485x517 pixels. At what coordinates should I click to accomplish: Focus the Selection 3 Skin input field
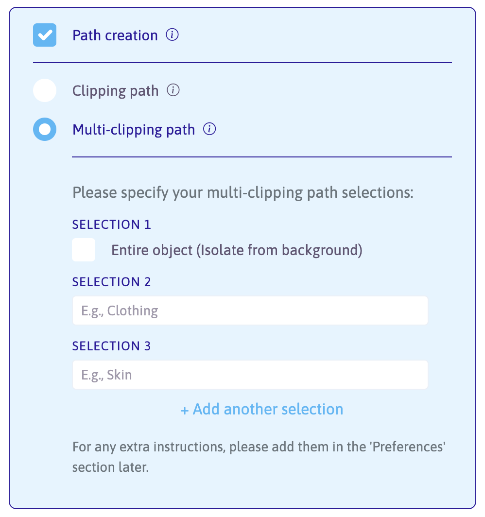point(250,375)
